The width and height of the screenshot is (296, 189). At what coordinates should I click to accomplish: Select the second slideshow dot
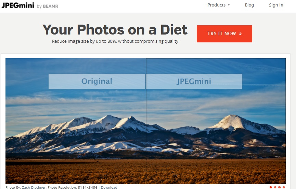click(275, 187)
